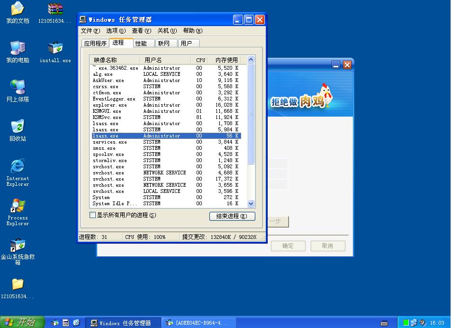Screen dimensions: 451x328
Task: Click third quick launch icon in taskbar
Action: pos(76,323)
